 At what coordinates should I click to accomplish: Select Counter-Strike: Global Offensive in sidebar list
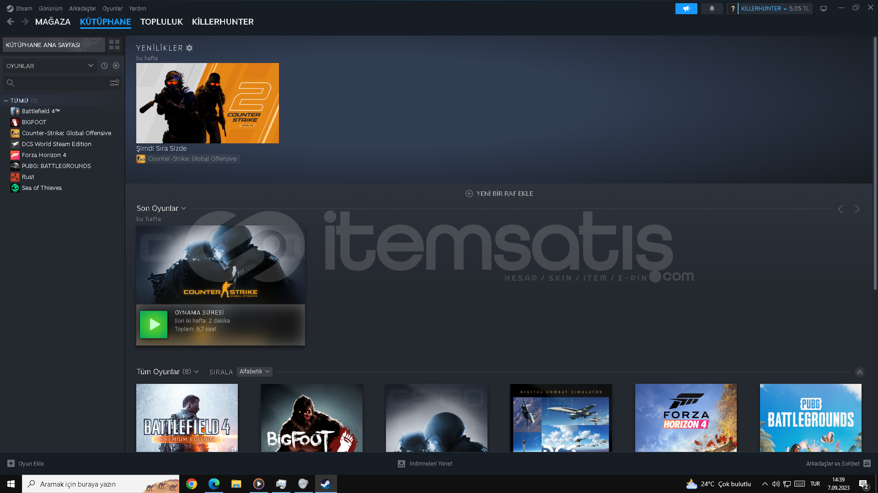66,133
